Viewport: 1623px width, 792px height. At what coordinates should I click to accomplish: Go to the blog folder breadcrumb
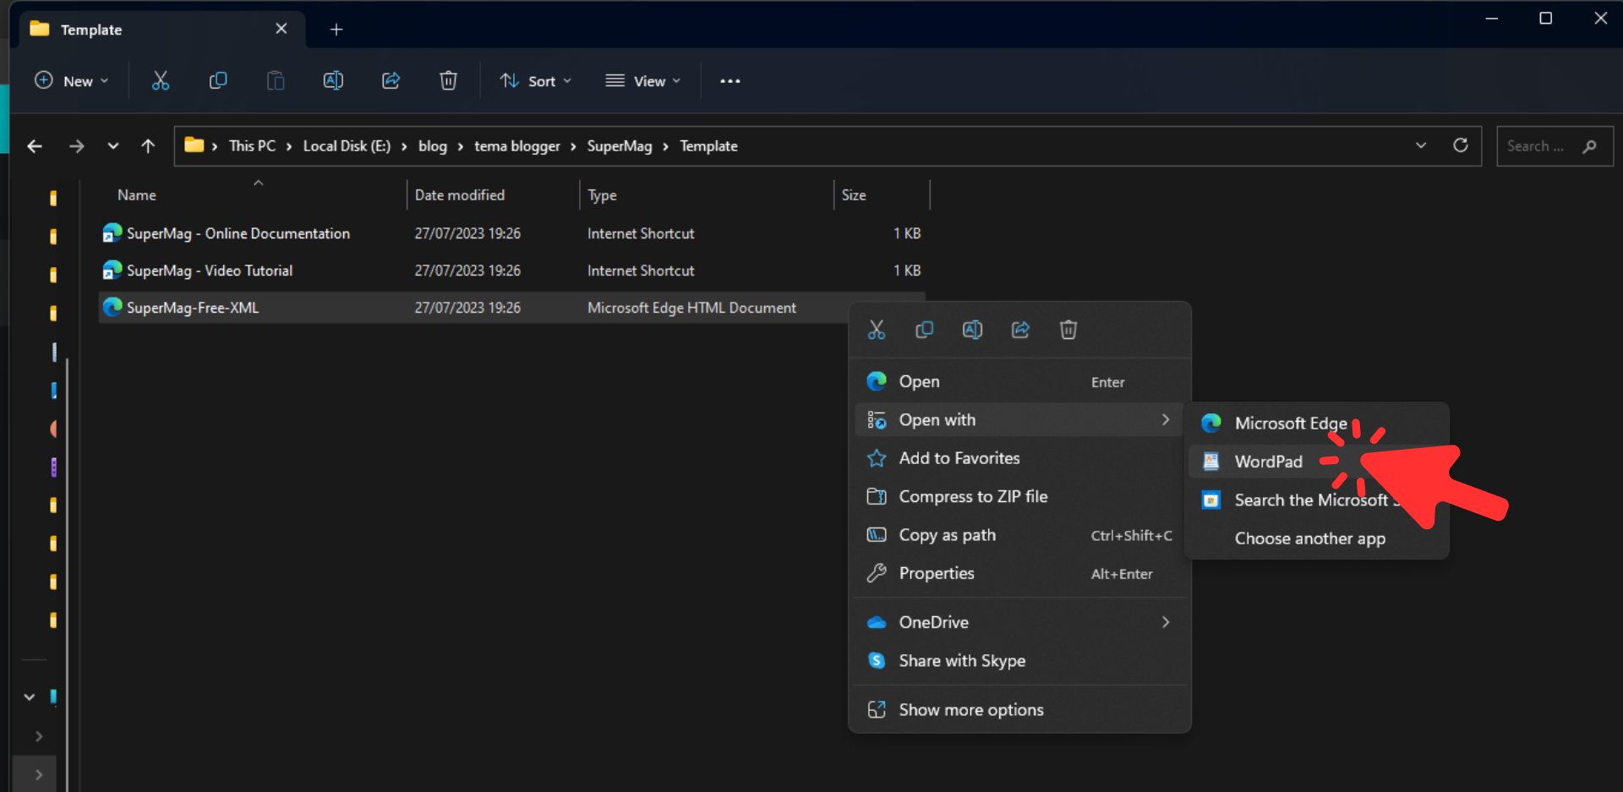pos(432,146)
